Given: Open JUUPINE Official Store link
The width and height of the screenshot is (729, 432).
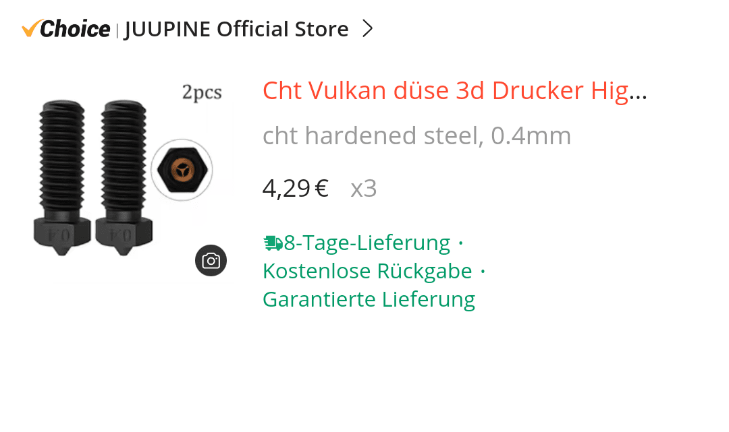Looking at the screenshot, I should coord(236,29).
